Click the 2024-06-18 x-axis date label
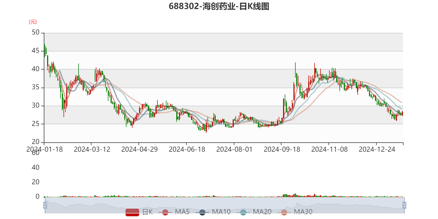 pyautogui.click(x=187, y=149)
